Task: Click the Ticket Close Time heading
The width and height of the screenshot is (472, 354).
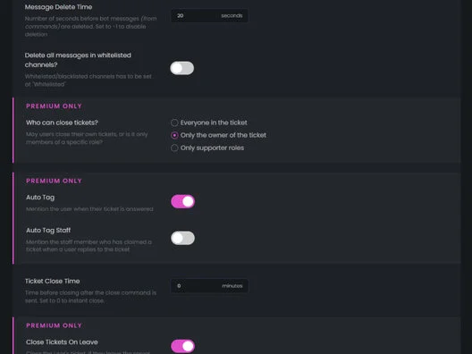Action: pyautogui.click(x=53, y=282)
